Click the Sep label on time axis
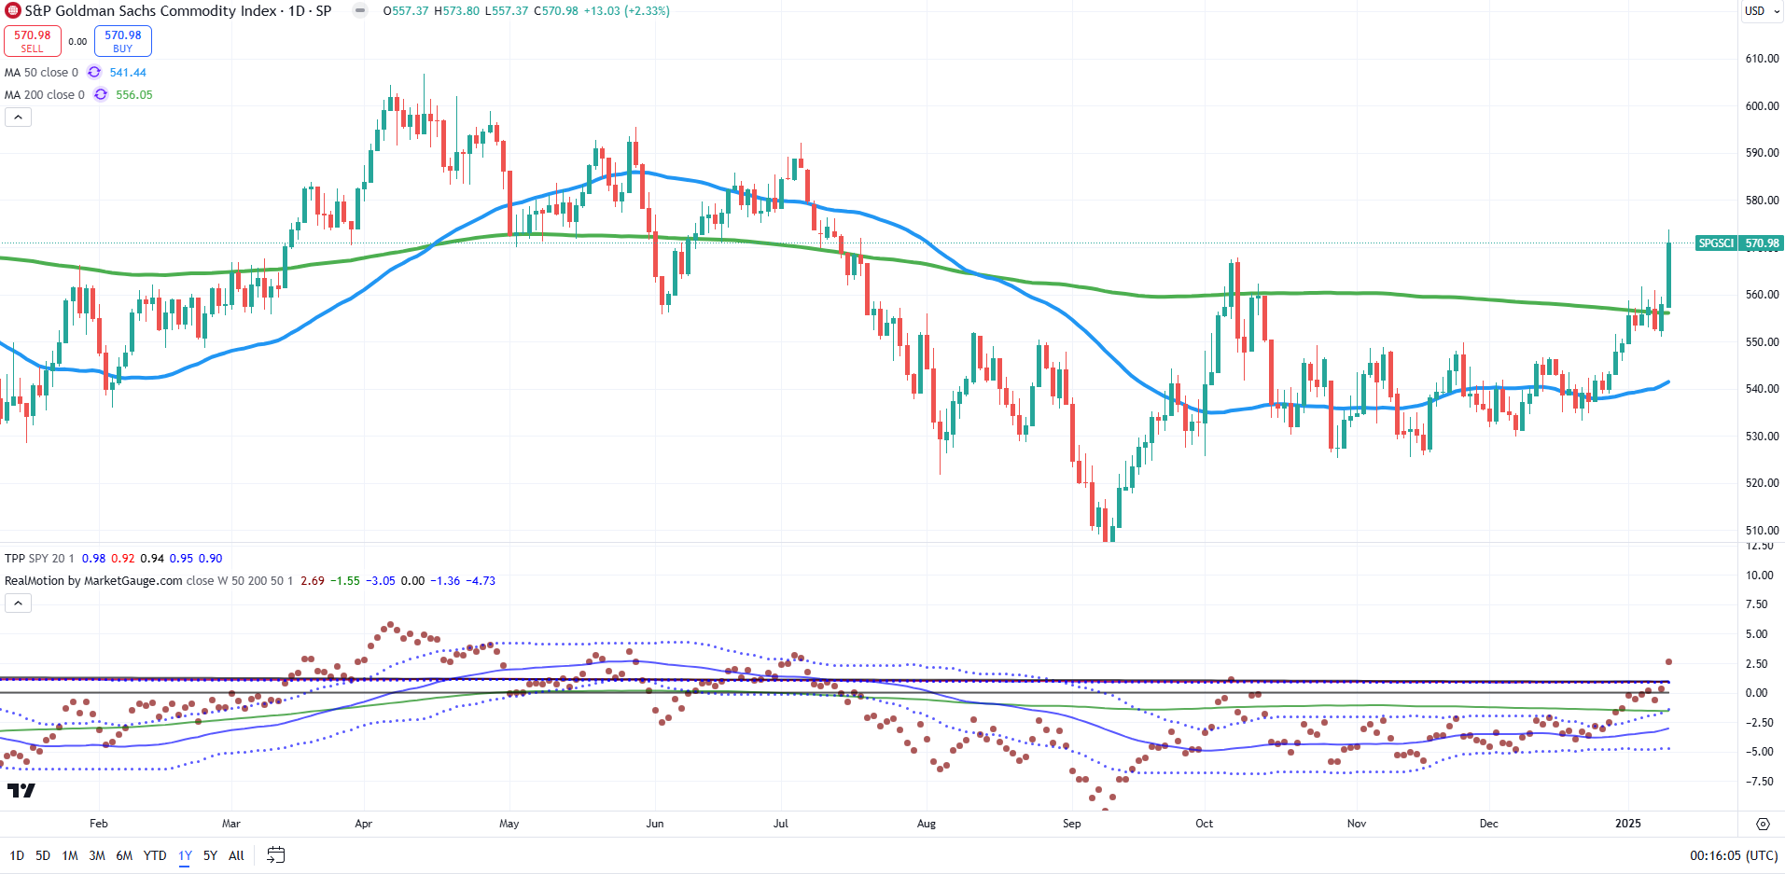 [1072, 824]
